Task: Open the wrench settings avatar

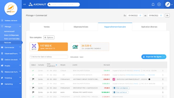Action: click(168, 4)
